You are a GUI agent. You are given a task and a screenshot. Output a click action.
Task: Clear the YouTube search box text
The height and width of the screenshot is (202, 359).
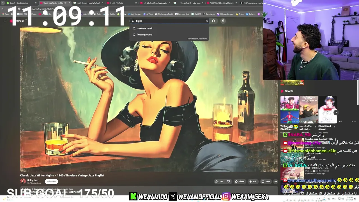(x=207, y=21)
